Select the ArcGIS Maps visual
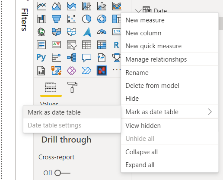Image resolution: width=223 pixels, height=180 pixels. 56,71
